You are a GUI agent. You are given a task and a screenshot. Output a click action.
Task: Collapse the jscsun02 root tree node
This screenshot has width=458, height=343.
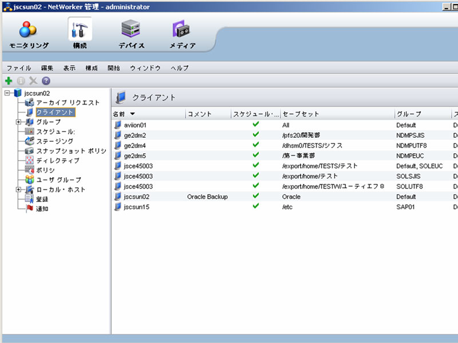(7, 93)
